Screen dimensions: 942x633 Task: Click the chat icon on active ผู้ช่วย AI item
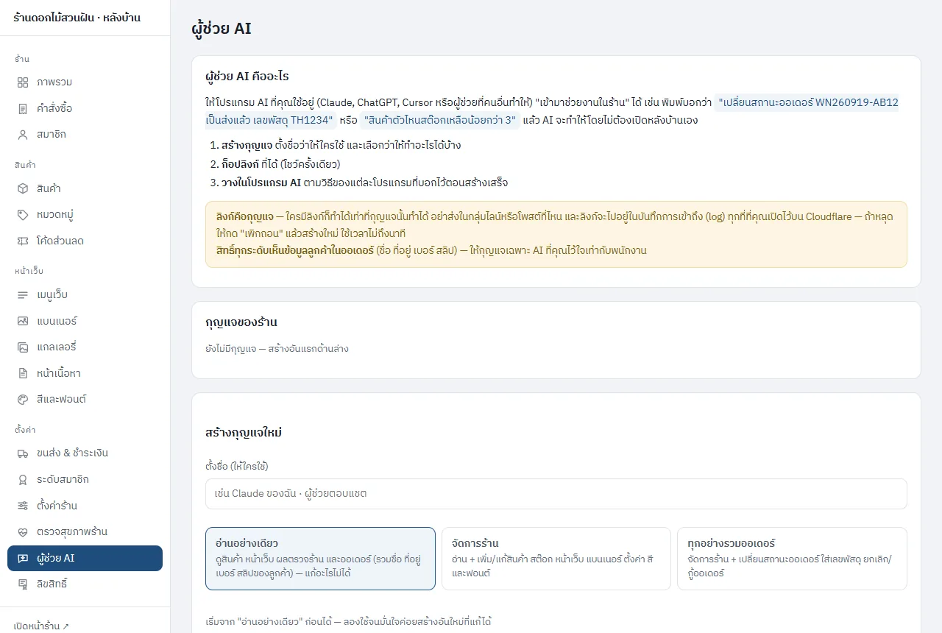tap(23, 558)
